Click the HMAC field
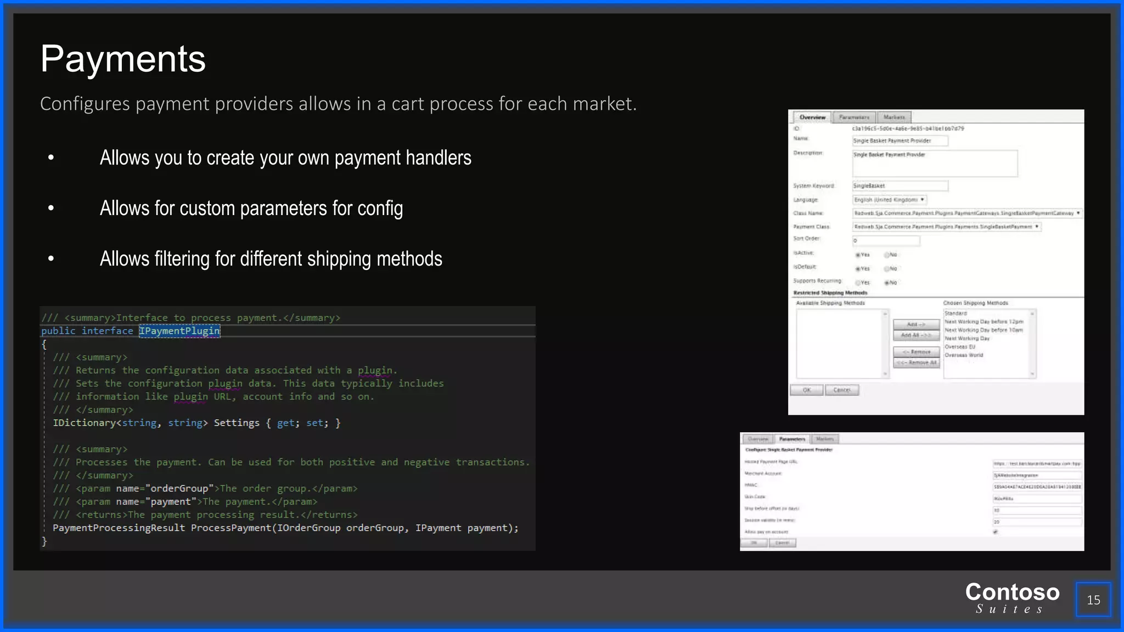1124x632 pixels. (1037, 487)
